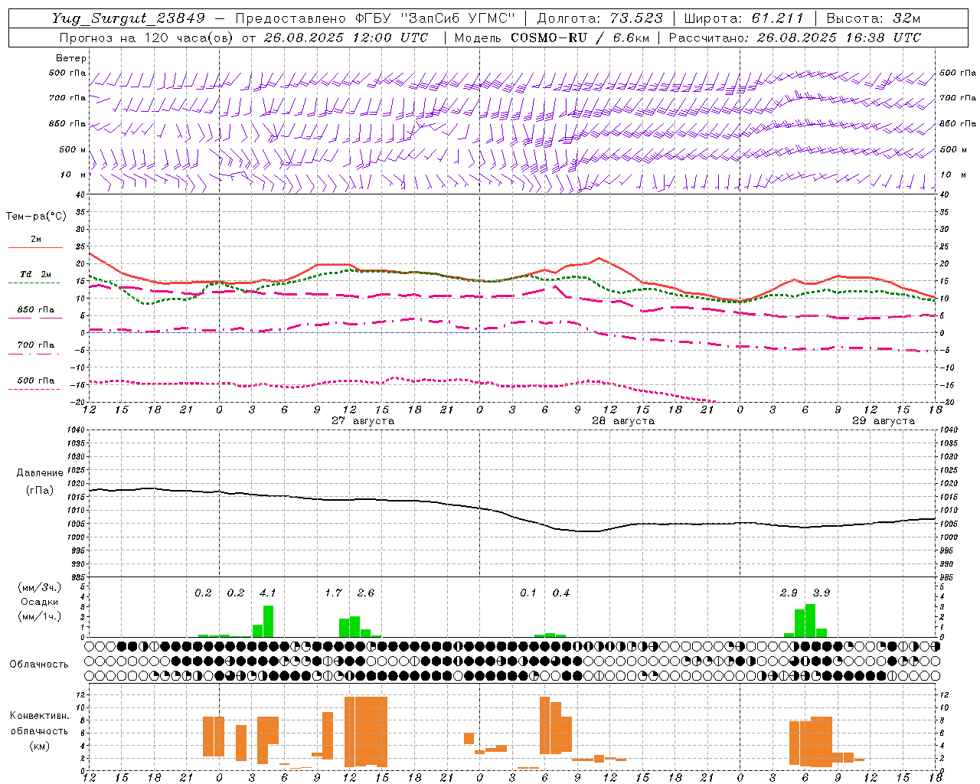
Task: Click the tallest green bar under 3.9
Action: (811, 620)
